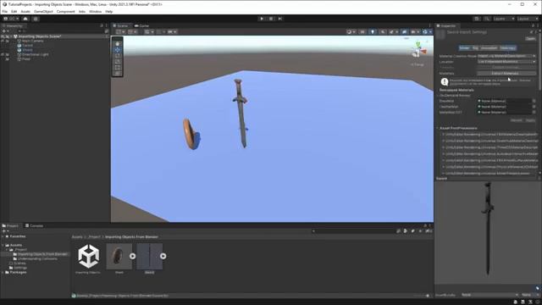Switch to the Scene tab
This screenshot has width=542, height=305.
pyautogui.click(x=120, y=26)
